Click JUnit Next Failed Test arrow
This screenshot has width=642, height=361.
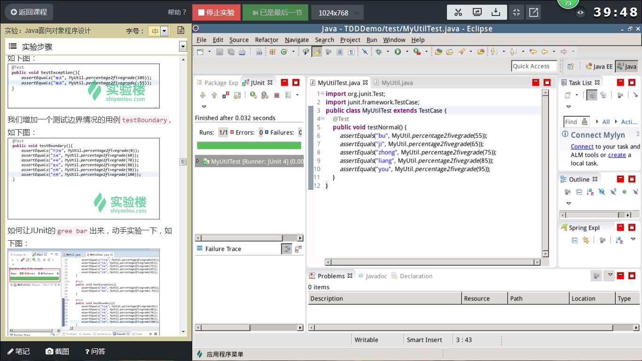[x=203, y=95]
